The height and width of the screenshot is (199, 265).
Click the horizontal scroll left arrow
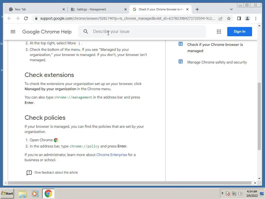click(6, 183)
